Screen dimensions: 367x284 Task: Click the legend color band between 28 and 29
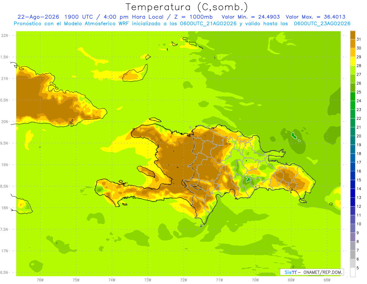click(353, 61)
